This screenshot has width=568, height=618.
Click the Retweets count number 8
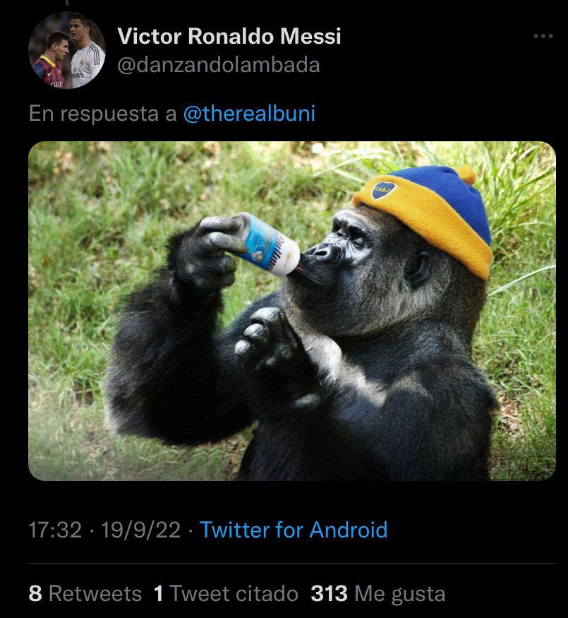[x=35, y=593]
